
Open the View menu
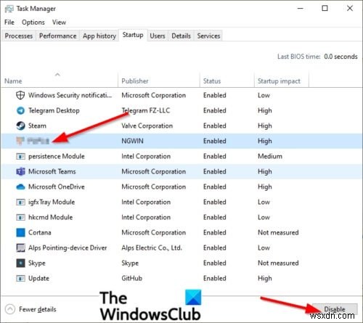pos(59,23)
